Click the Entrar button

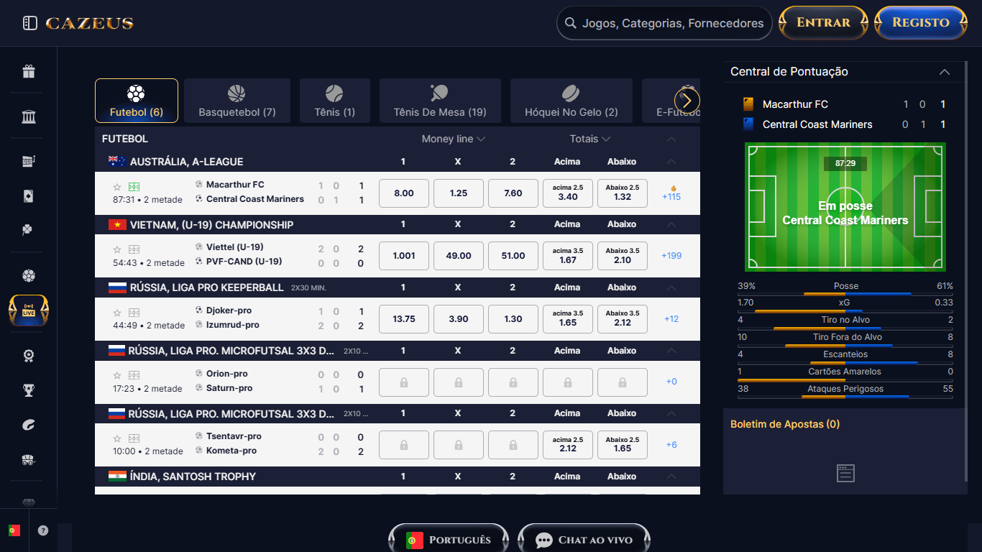tap(822, 22)
